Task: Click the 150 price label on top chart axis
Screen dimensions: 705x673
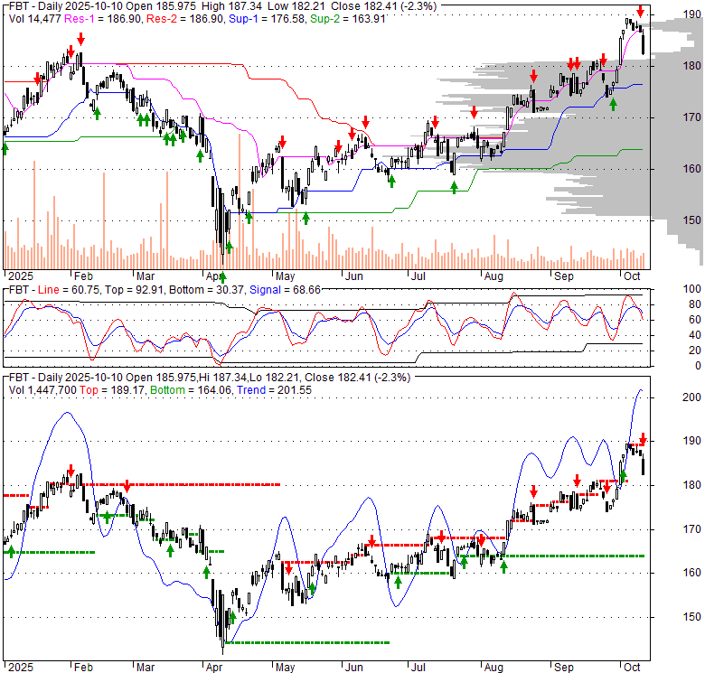Action: click(692, 220)
